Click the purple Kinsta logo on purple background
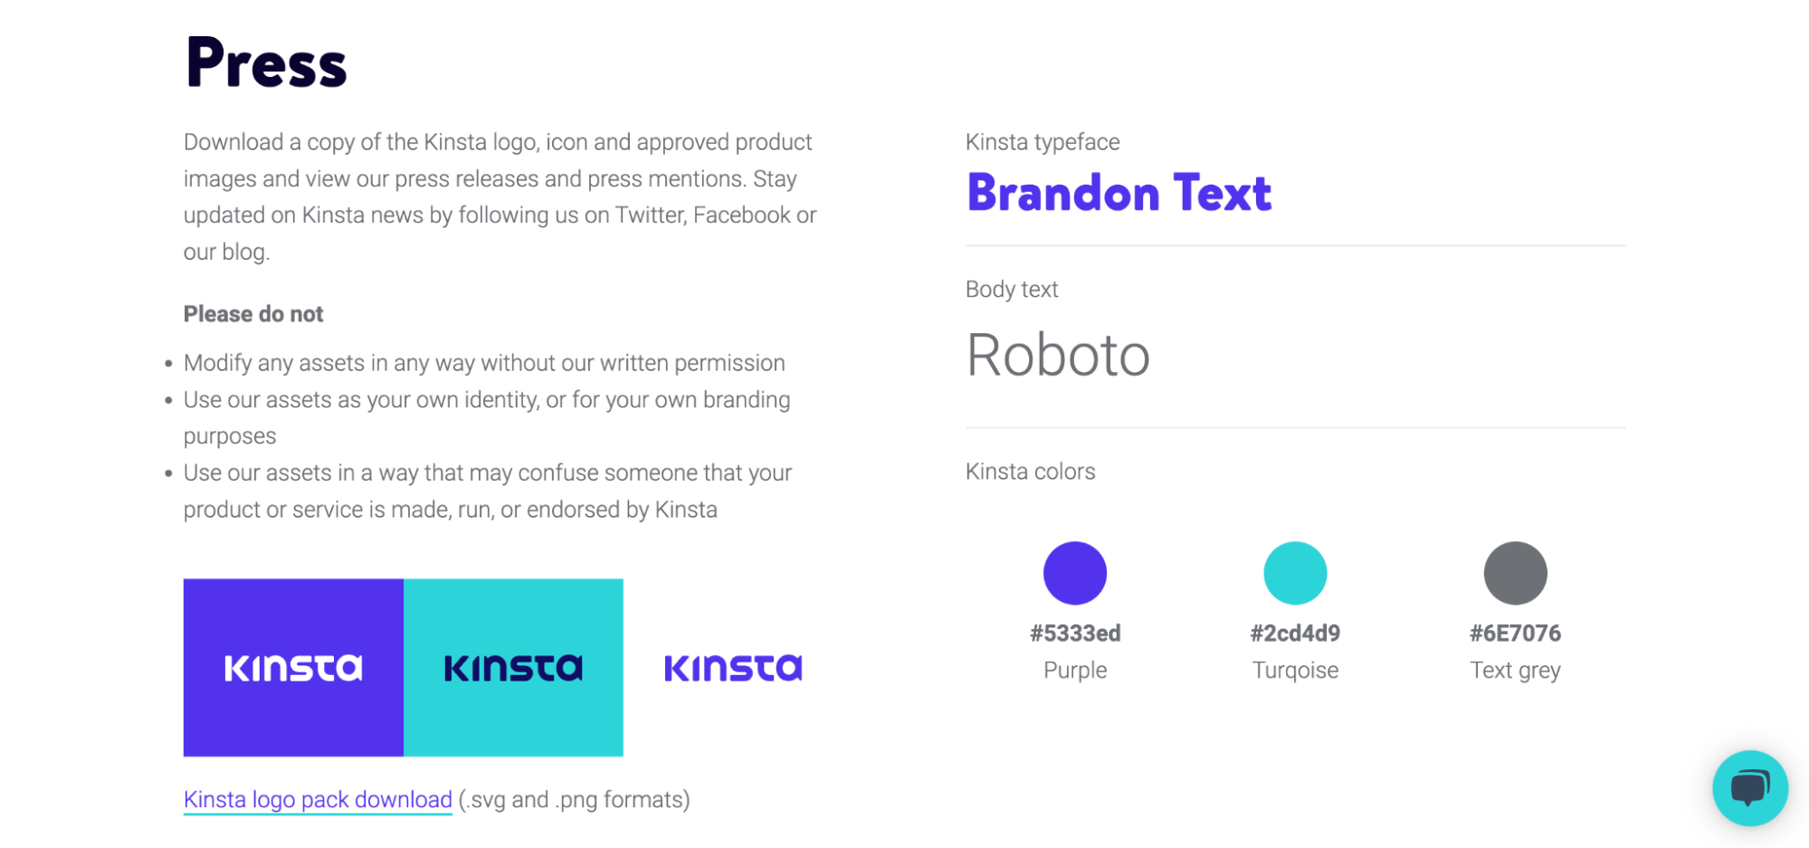The width and height of the screenshot is (1809, 848). point(292,667)
